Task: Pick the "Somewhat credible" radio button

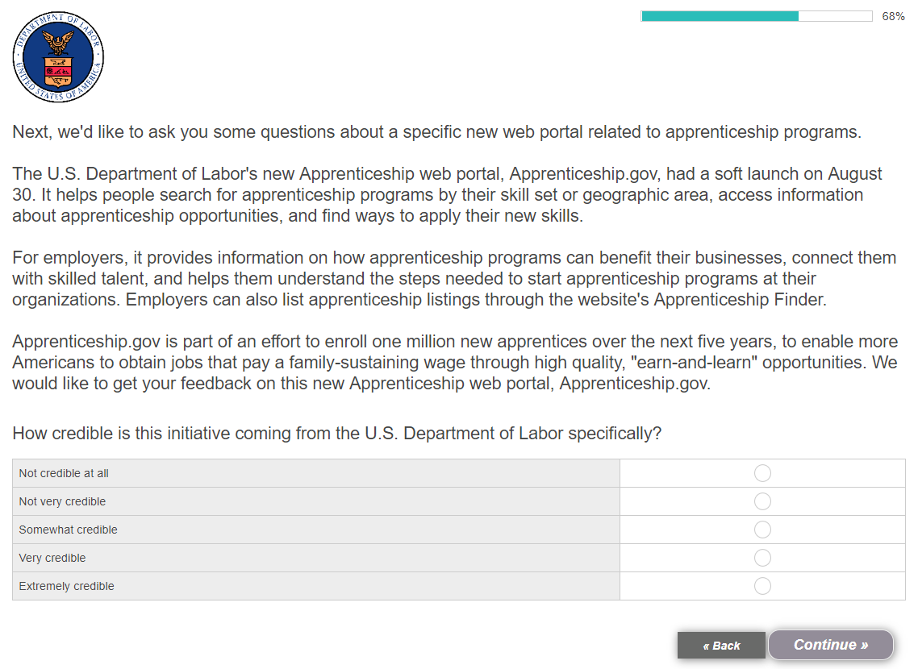Action: tap(762, 530)
